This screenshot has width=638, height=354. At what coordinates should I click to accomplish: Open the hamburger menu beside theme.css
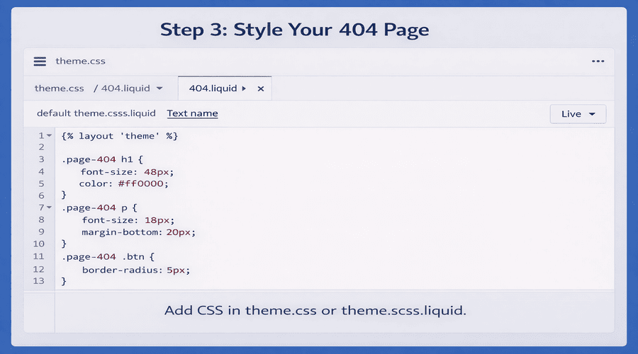40,62
